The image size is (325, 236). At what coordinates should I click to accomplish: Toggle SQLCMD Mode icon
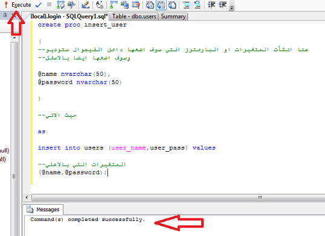[x=136, y=5]
